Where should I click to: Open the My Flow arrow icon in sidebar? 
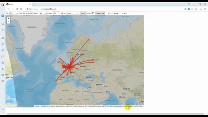pos(3,30)
